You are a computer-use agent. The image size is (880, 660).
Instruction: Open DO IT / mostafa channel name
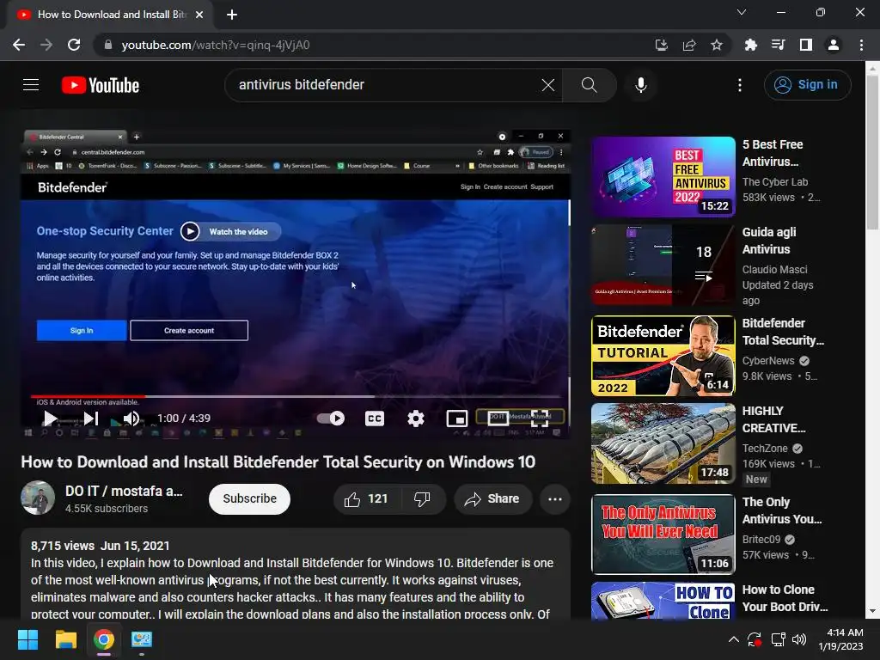pos(124,491)
